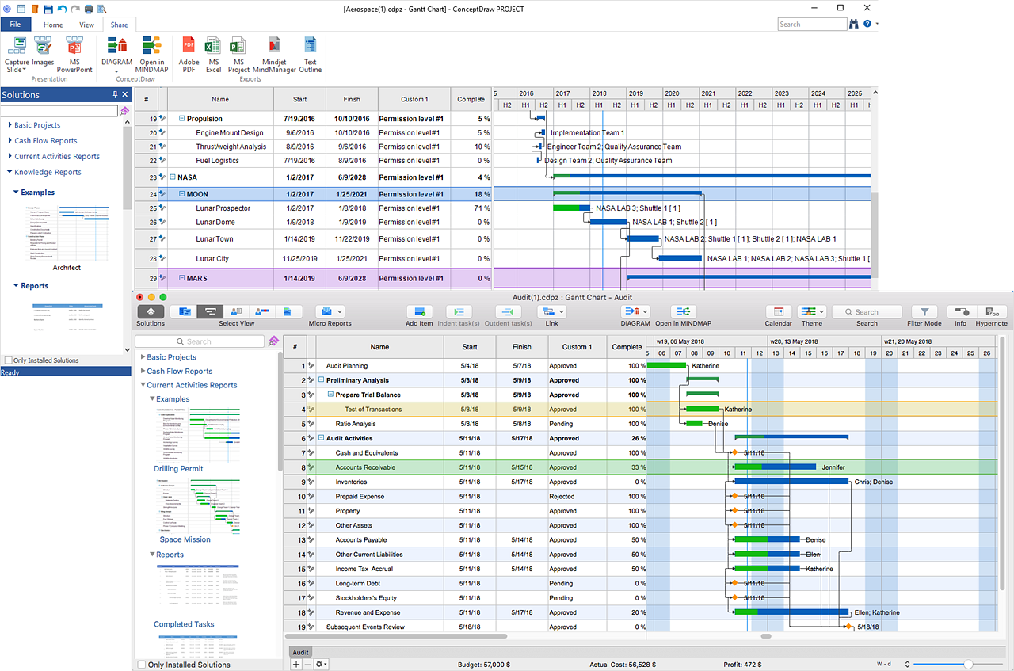Export to MS PowerPoint from ribbon
1014x671 pixels.
click(74, 54)
